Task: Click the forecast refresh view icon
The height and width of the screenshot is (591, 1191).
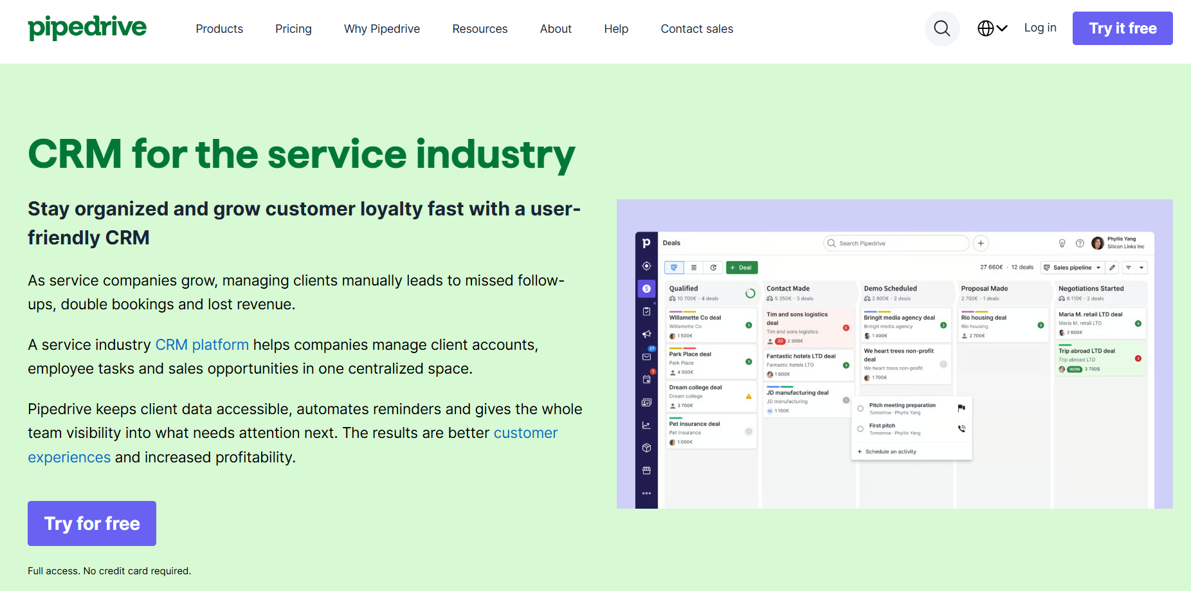Action: click(x=713, y=268)
